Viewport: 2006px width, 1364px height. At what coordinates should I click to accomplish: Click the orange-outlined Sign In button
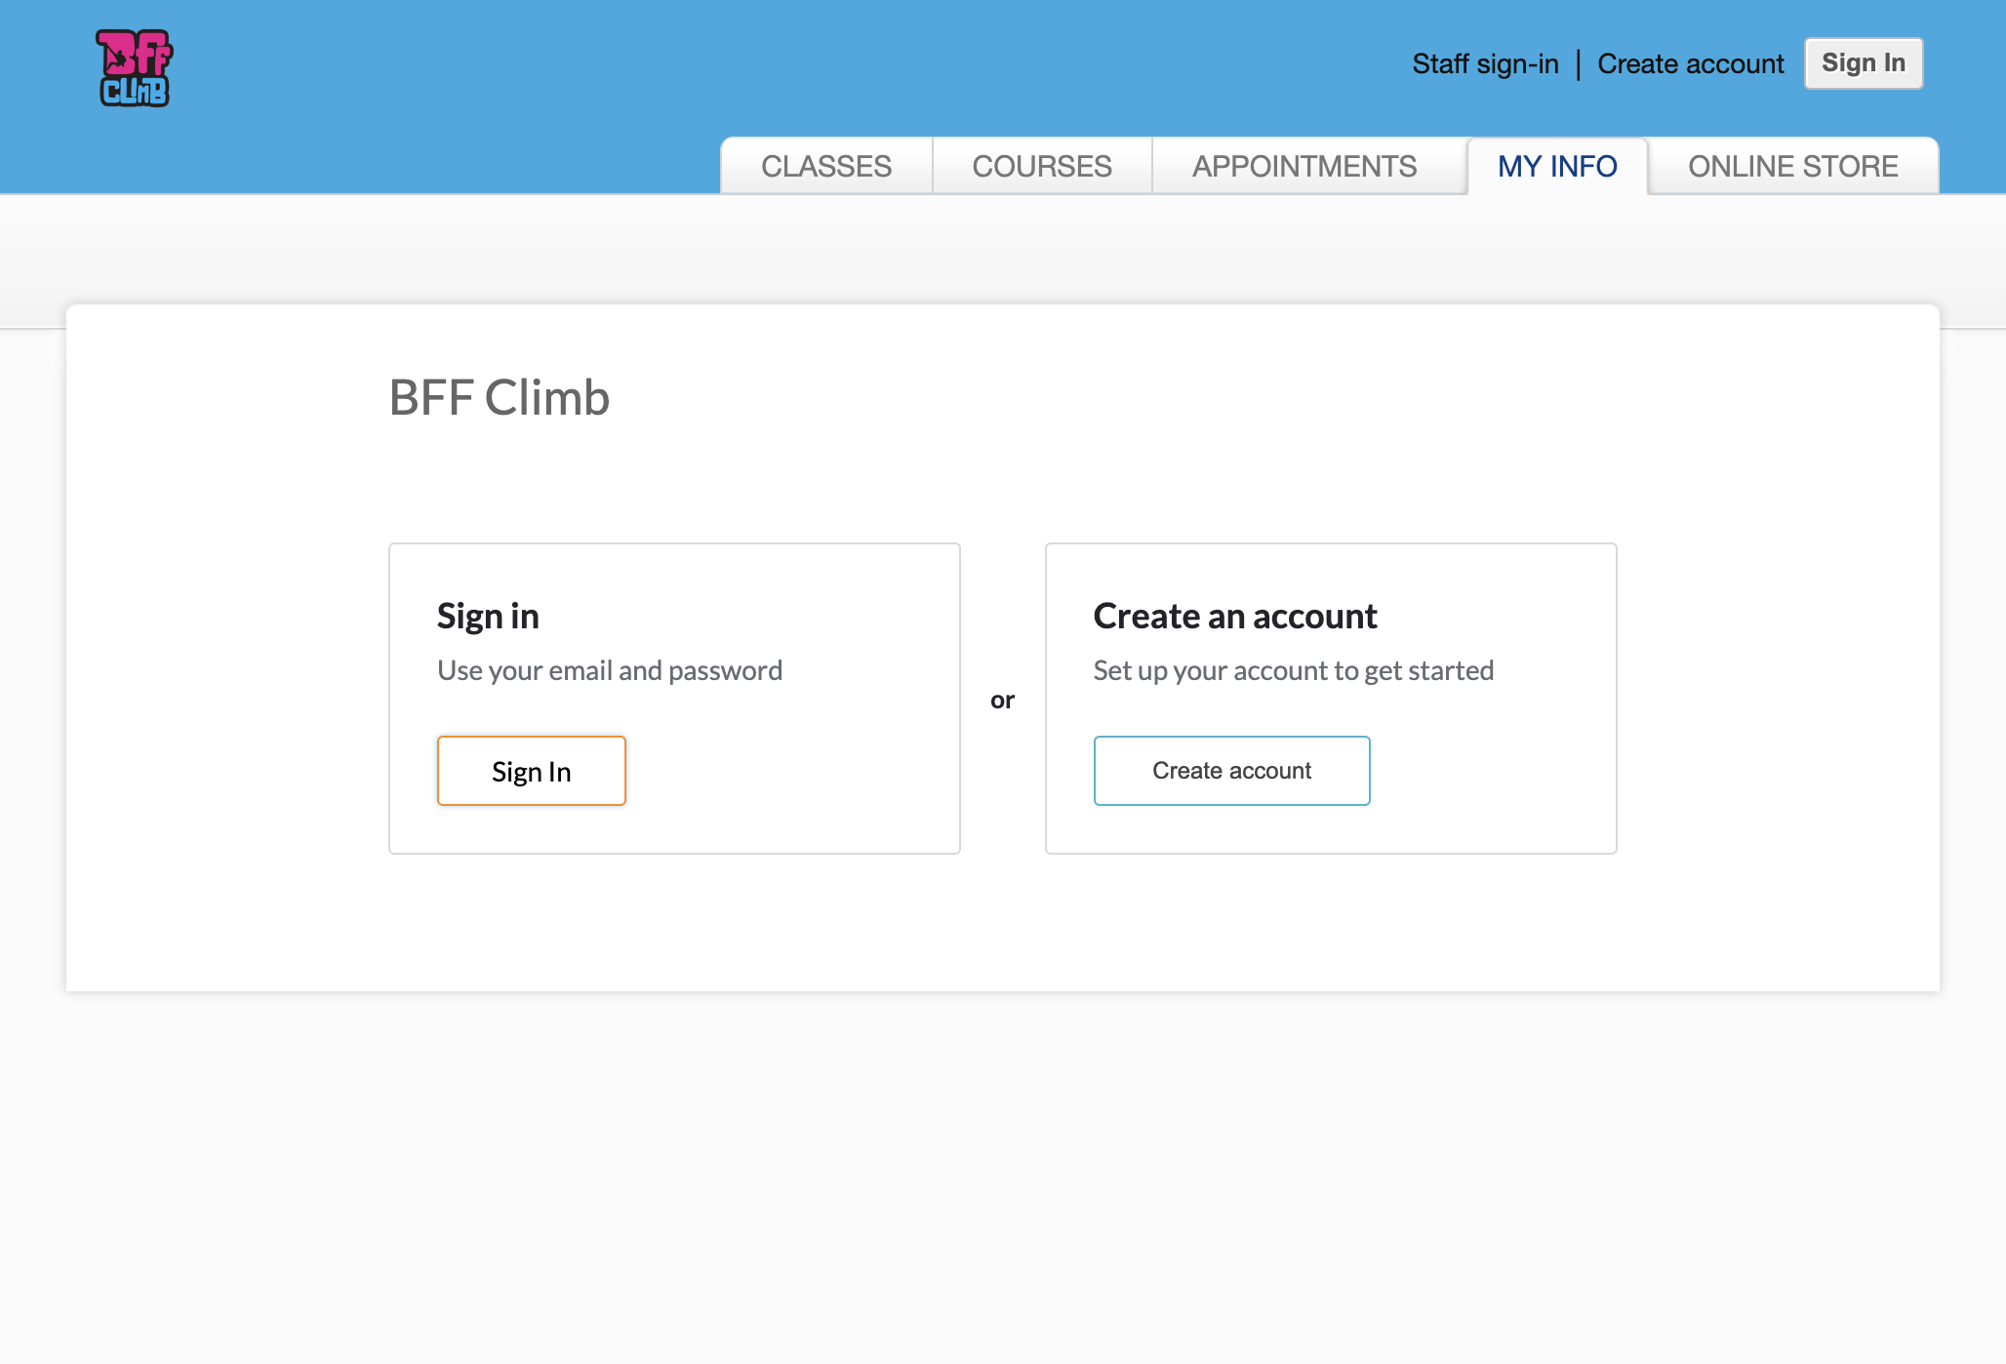pyautogui.click(x=532, y=771)
